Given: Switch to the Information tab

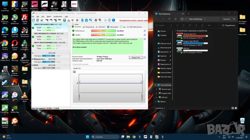Looking at the screenshot, I should [x=113, y=27].
